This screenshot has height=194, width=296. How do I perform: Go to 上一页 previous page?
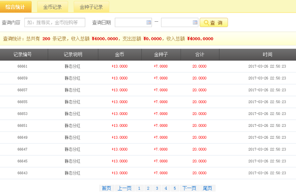coord(125,188)
